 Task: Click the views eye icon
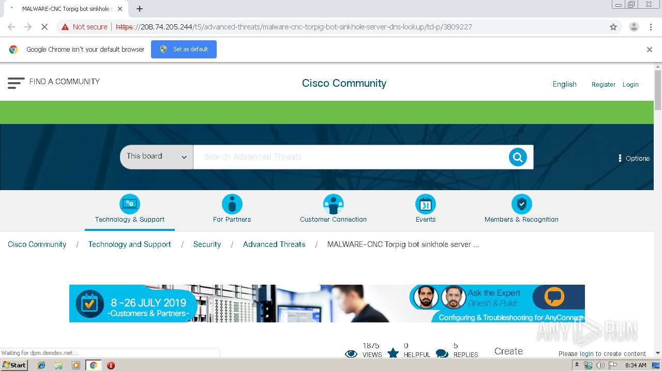[351, 353]
